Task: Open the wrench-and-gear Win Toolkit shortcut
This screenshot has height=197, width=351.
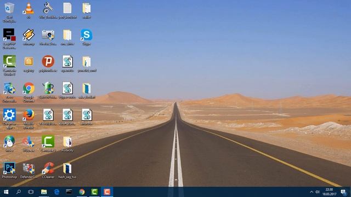Action: (48, 9)
